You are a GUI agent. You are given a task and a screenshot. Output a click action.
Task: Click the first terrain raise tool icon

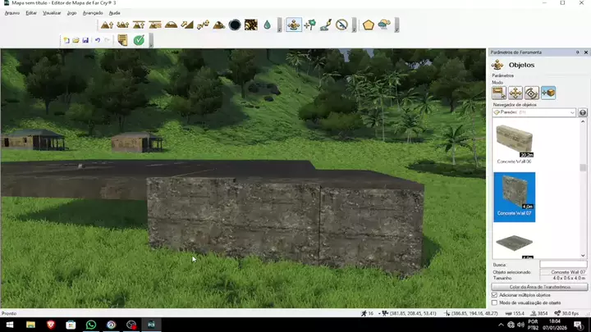107,25
